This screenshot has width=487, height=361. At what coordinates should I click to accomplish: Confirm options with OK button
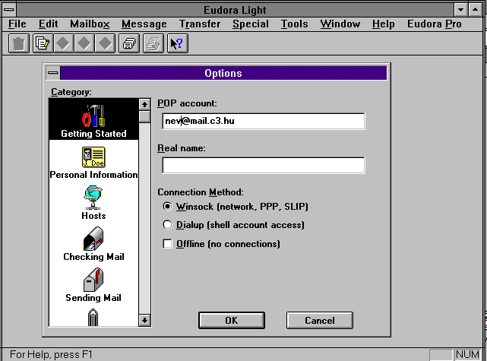232,320
